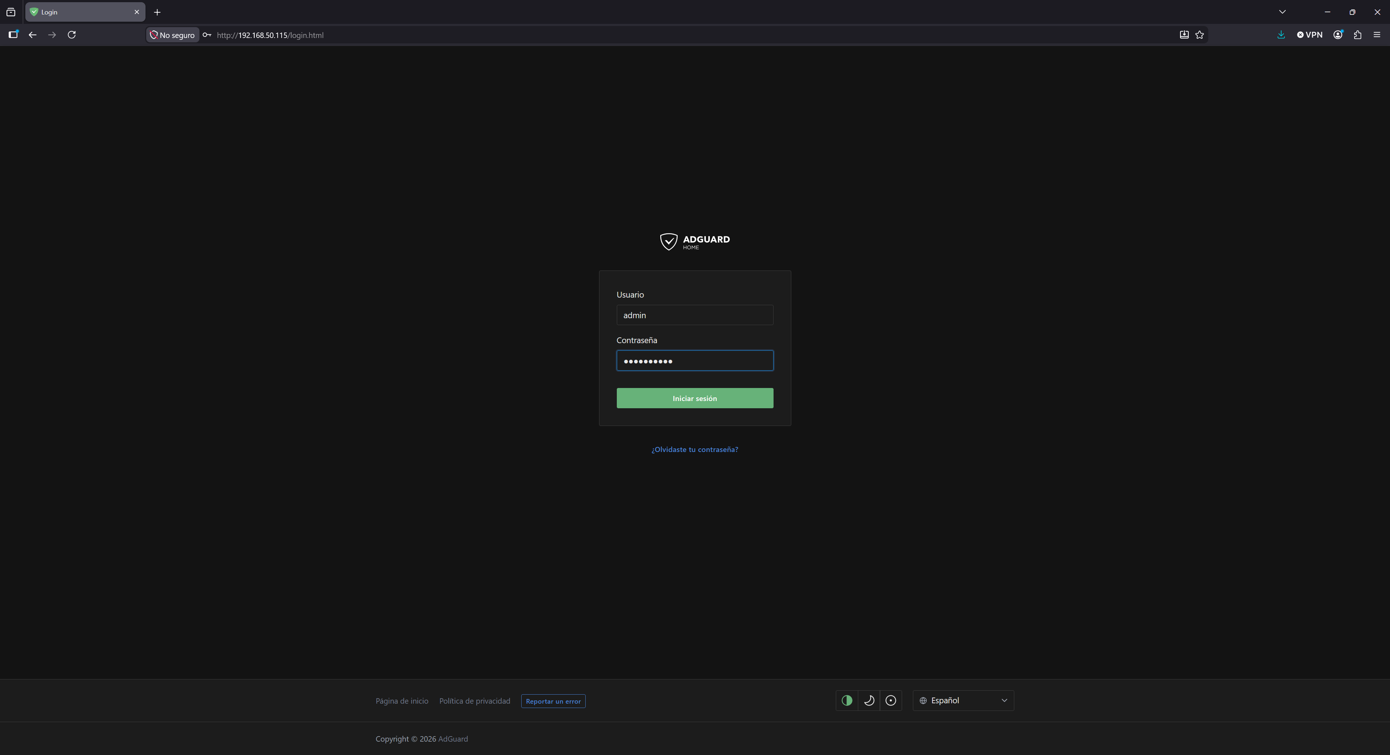Open the browser hamburger menu
This screenshot has height=755, width=1390.
(1377, 35)
